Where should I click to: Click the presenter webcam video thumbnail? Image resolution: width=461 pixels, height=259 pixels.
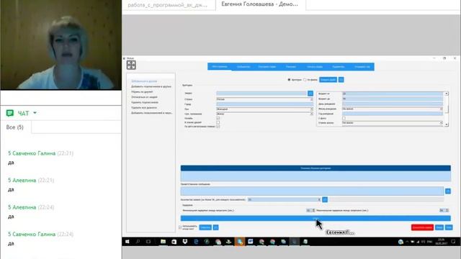point(61,45)
